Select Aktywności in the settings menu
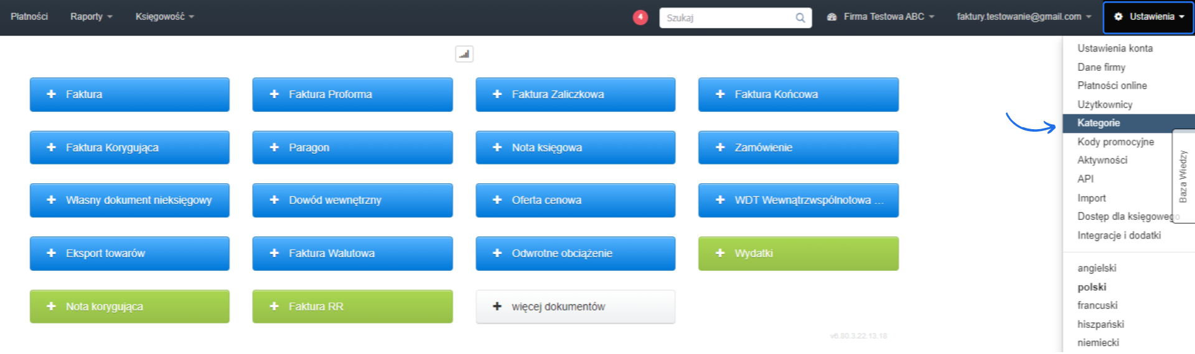This screenshot has width=1195, height=354. 1102,160
